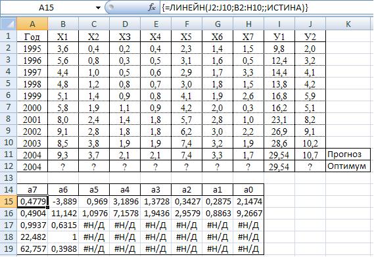Select column J header
This screenshot has height=257, width=374.
point(310,24)
